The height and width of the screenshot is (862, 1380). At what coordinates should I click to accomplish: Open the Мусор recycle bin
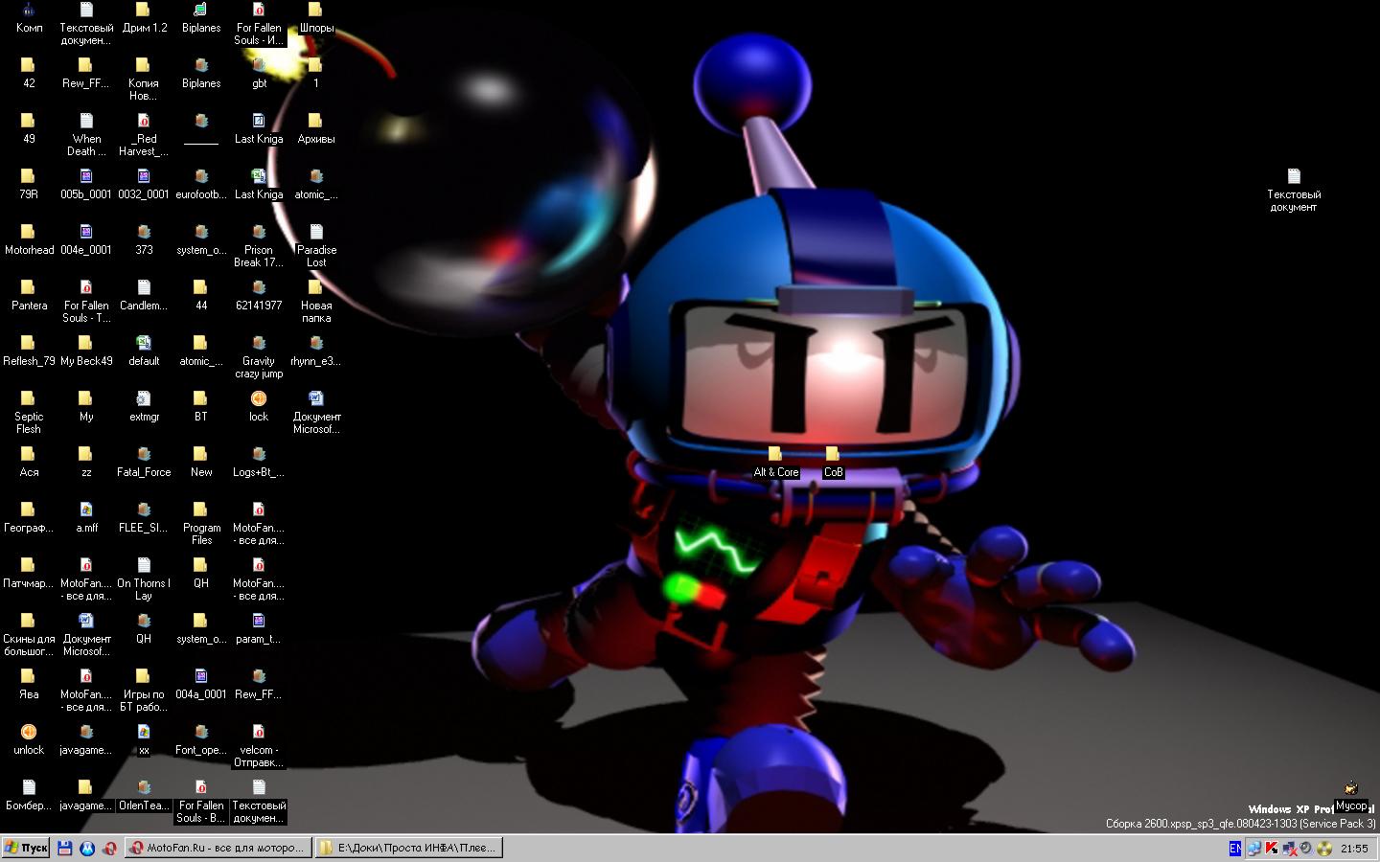tap(1351, 796)
